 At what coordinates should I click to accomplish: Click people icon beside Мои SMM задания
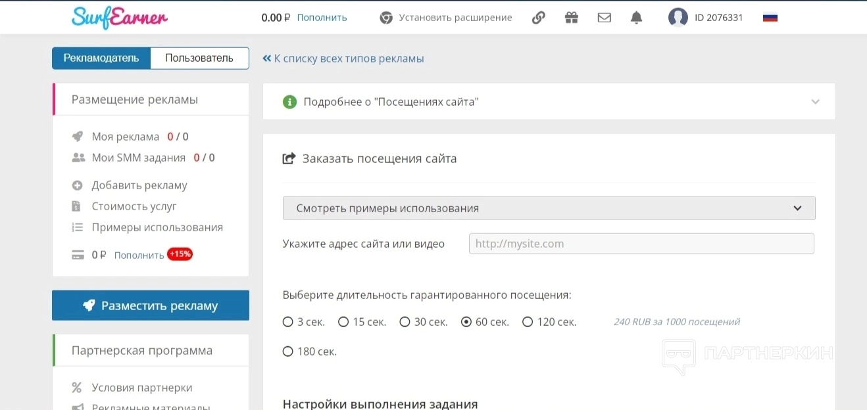(78, 158)
